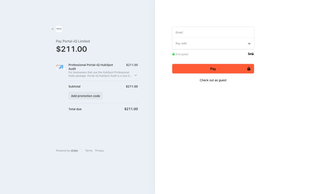The image size is (310, 194).
Task: Click the Subtotal label
Action: click(74, 86)
